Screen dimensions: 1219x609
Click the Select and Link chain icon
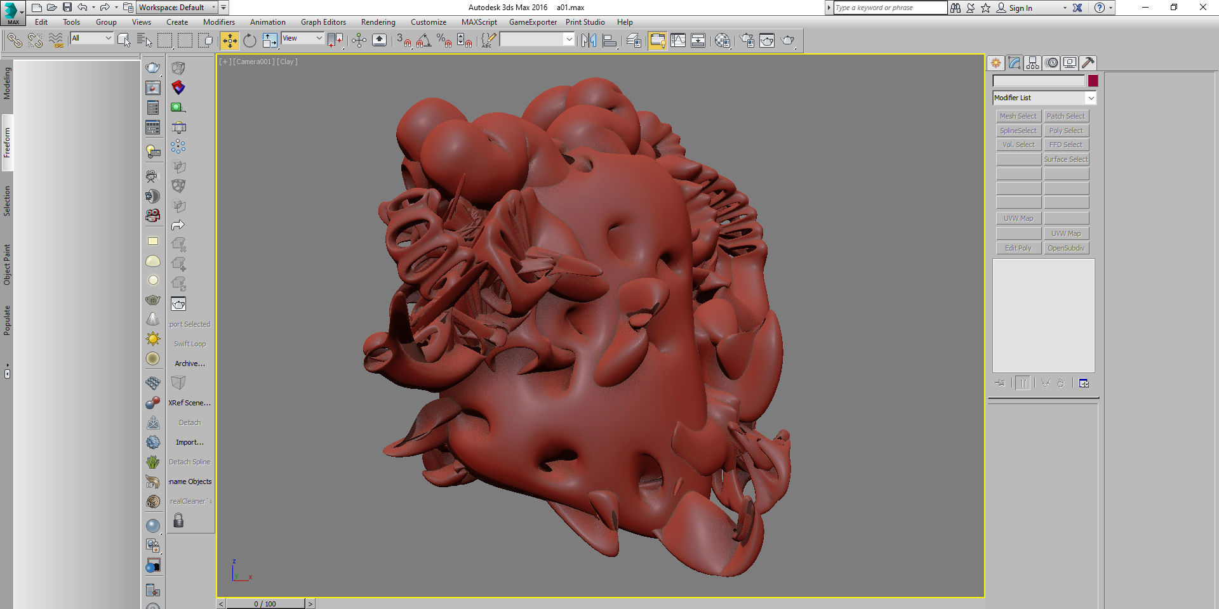click(x=14, y=41)
